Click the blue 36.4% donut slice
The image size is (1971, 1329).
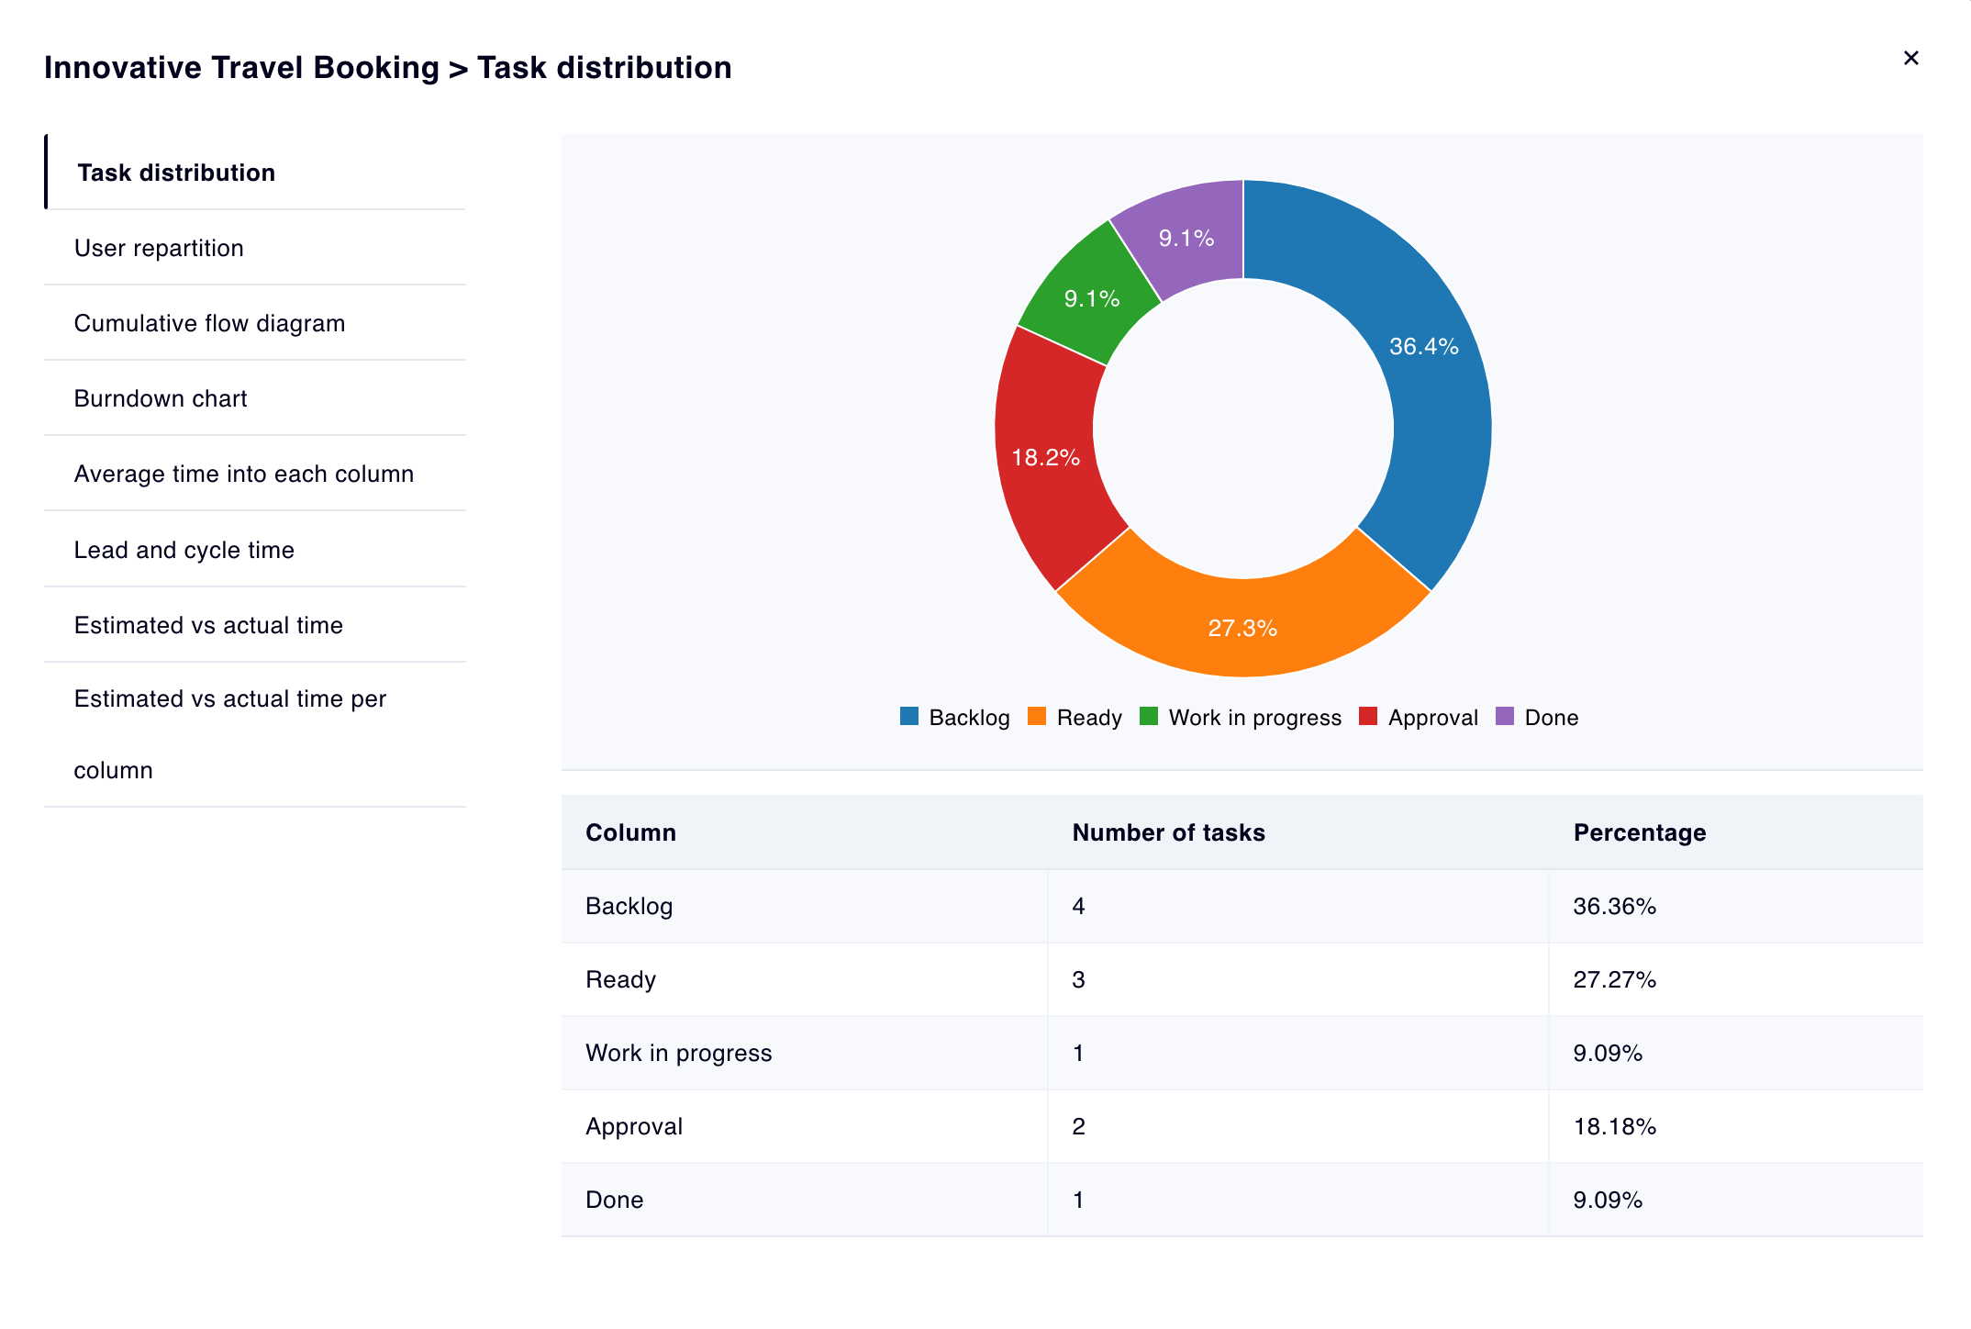pyautogui.click(x=1431, y=385)
